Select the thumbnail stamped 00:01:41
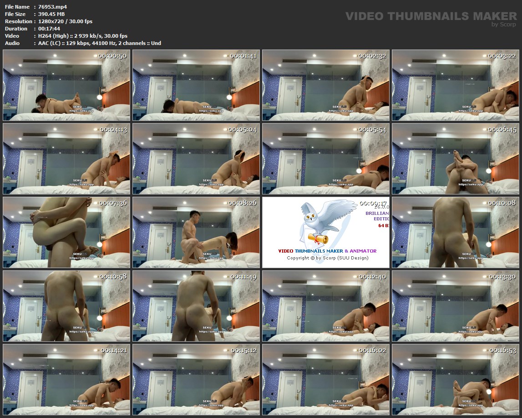 196,85
